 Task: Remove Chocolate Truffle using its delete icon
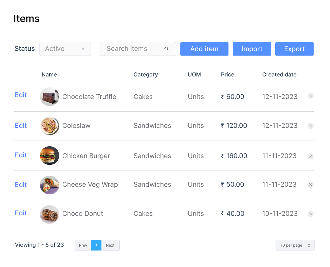tap(310, 96)
